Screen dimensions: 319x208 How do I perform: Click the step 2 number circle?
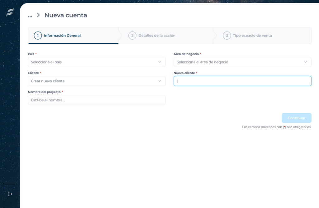coord(132,36)
